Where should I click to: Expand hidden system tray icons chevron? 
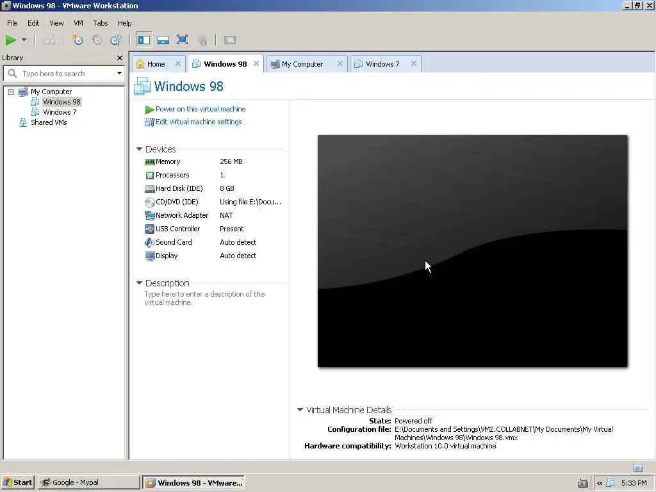(600, 483)
